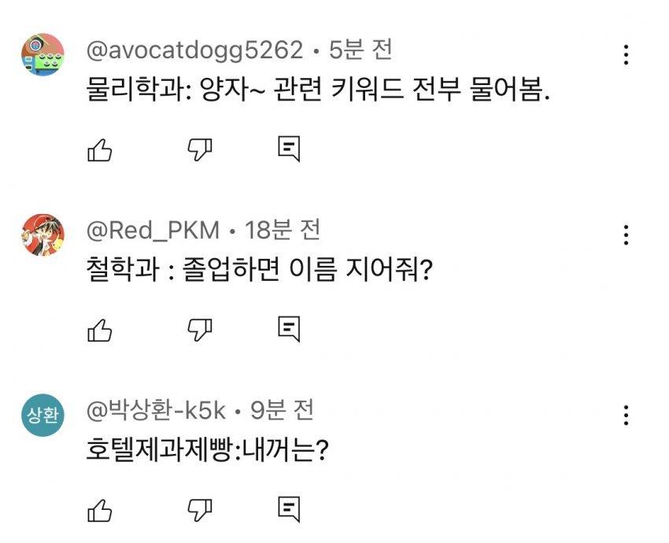Reply to the @박상환-k5k comment
The image size is (669, 543).
coord(290,510)
